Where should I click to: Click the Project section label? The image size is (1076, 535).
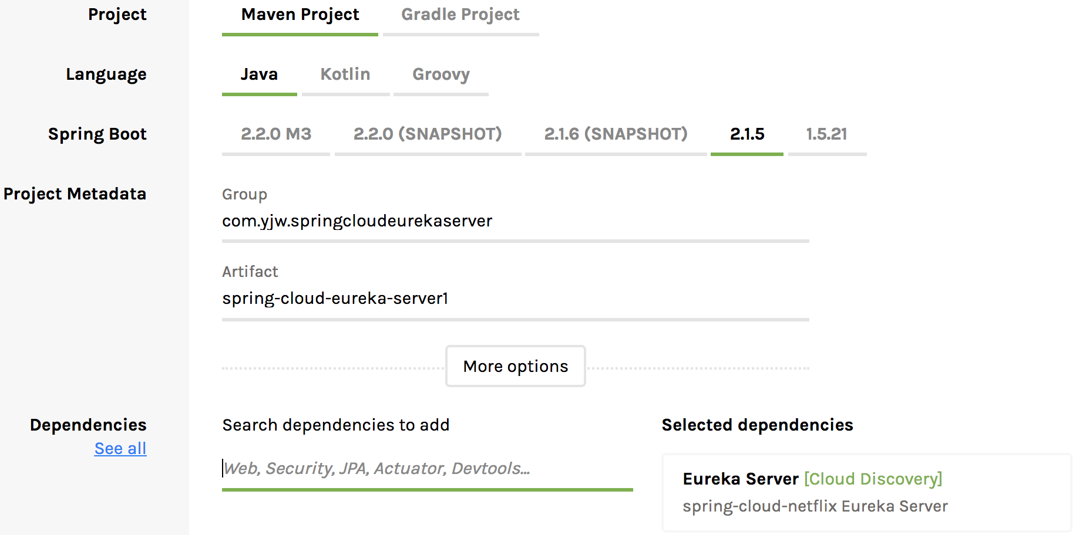(117, 15)
